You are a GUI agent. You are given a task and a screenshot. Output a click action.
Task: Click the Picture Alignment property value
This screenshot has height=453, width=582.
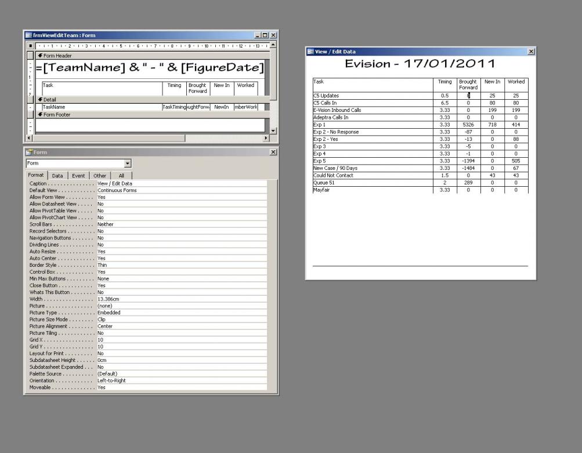[182, 327]
